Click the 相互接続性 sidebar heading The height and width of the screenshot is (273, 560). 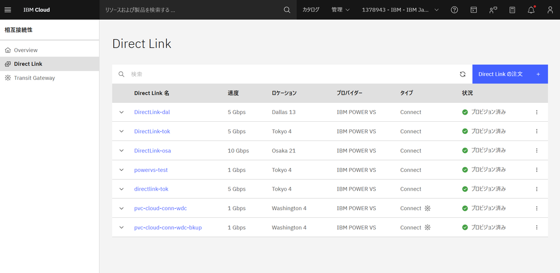click(x=19, y=30)
